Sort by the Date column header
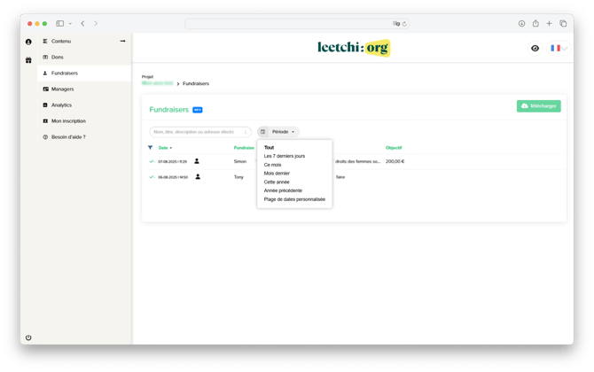The image size is (594, 372). 164,148
